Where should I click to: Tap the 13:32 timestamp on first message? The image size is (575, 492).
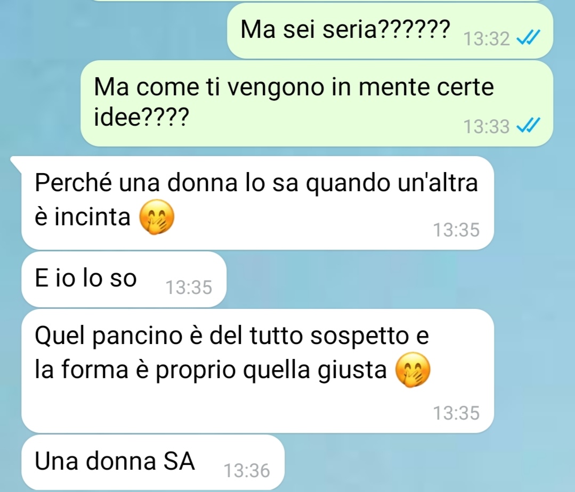[487, 38]
